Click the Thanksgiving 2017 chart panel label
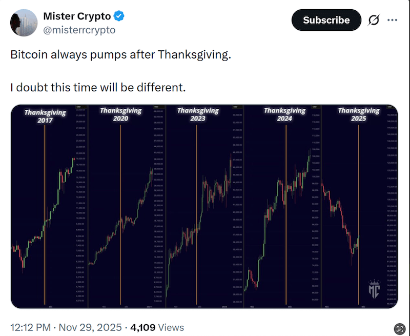Viewport: 410px width, 336px height. click(x=45, y=116)
